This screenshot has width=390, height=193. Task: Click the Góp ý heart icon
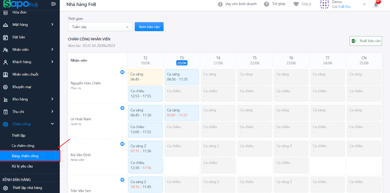(296, 4)
